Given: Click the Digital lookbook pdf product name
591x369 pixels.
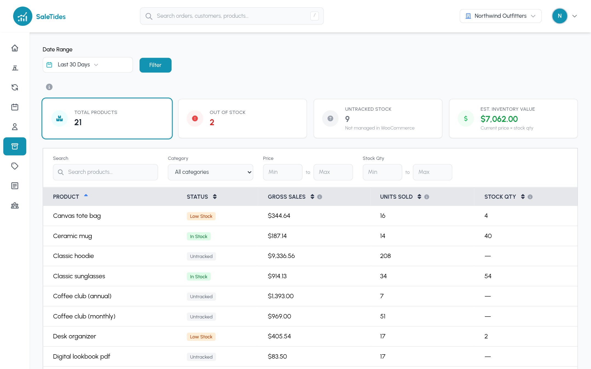Looking at the screenshot, I should [x=82, y=357].
